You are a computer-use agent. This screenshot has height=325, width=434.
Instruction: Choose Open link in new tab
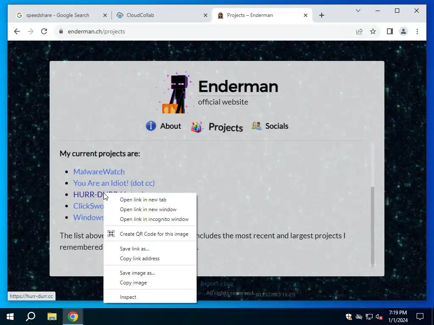150,200
